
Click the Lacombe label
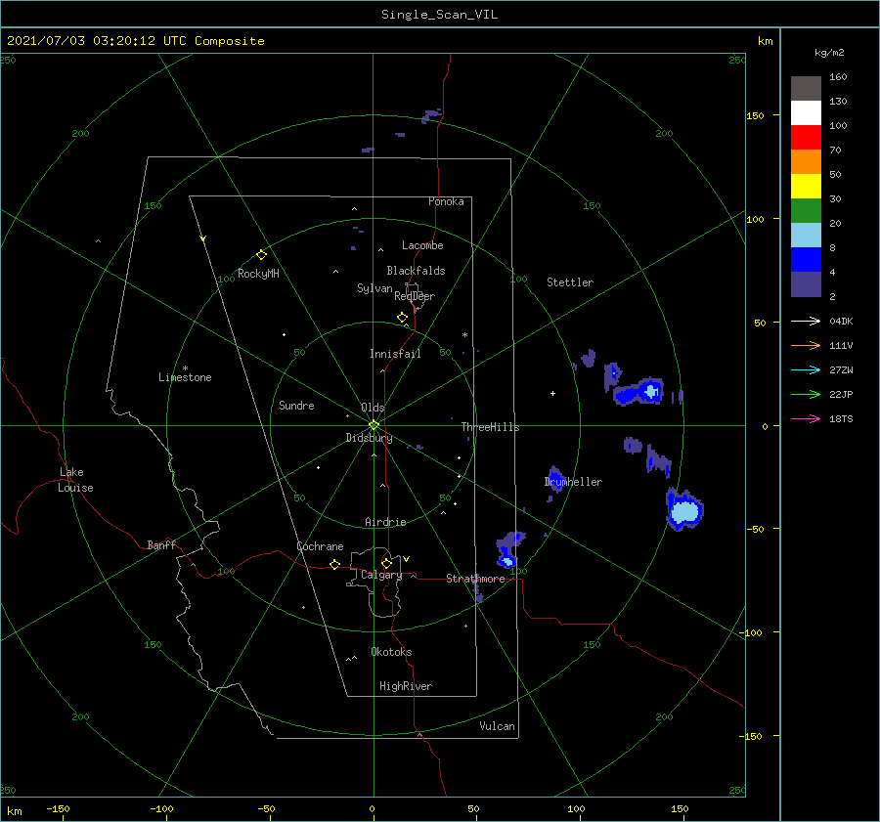(422, 245)
